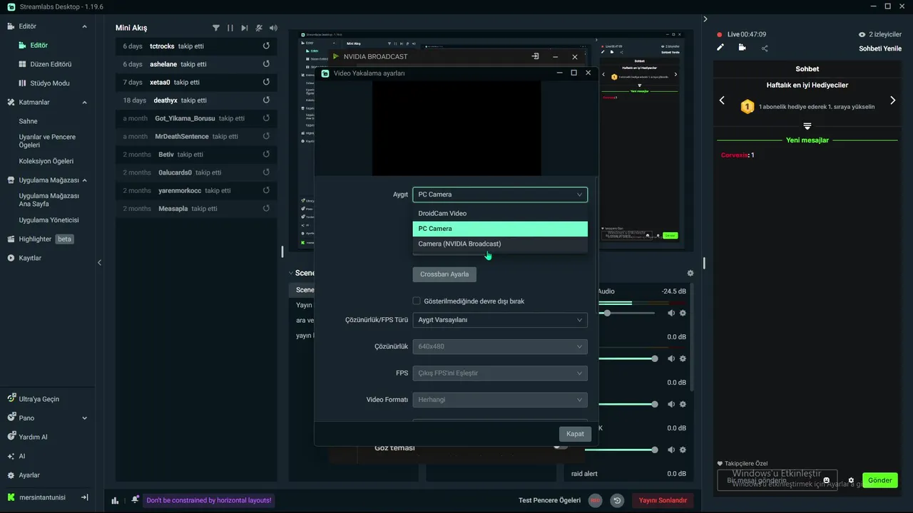
Task: Collapse the Katmanlar sidebar section
Action: (84, 102)
